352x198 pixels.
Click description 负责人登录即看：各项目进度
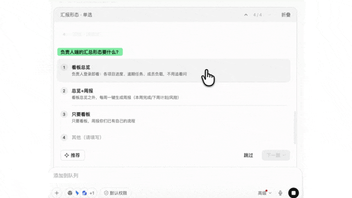point(129,74)
